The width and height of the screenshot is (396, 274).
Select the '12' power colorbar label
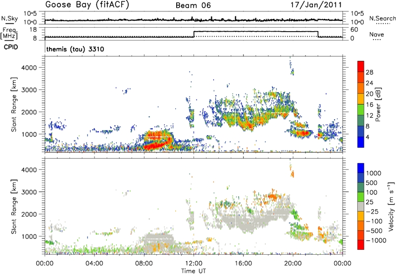click(369, 116)
